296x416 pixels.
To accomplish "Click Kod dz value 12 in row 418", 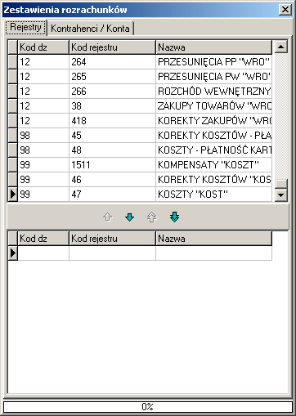I will click(43, 121).
